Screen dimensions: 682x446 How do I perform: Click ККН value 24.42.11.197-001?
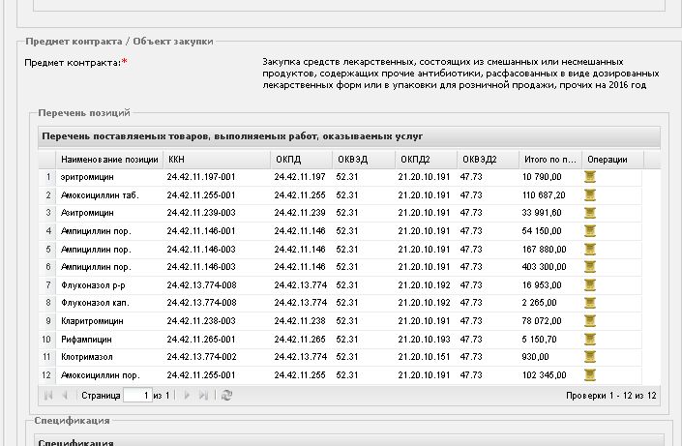201,177
